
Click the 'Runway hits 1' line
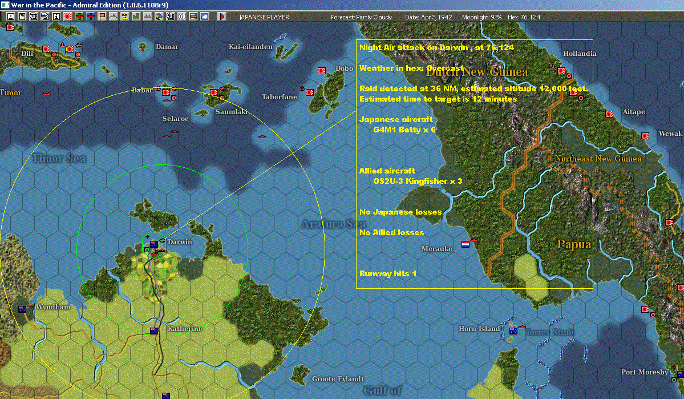(388, 274)
